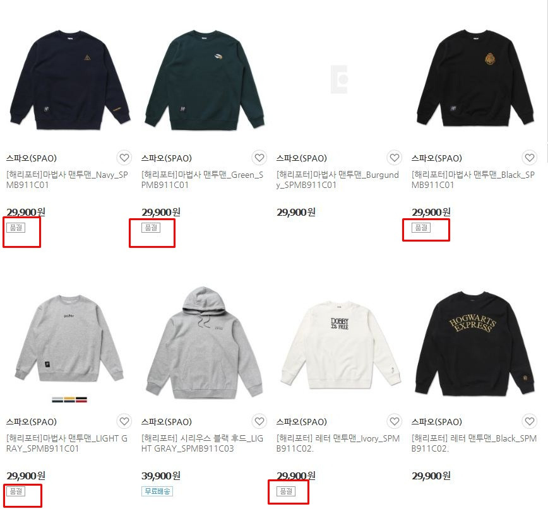Add Burgundy sweatshirt to wishlist via heart
This screenshot has height=509, width=548.
pos(395,158)
